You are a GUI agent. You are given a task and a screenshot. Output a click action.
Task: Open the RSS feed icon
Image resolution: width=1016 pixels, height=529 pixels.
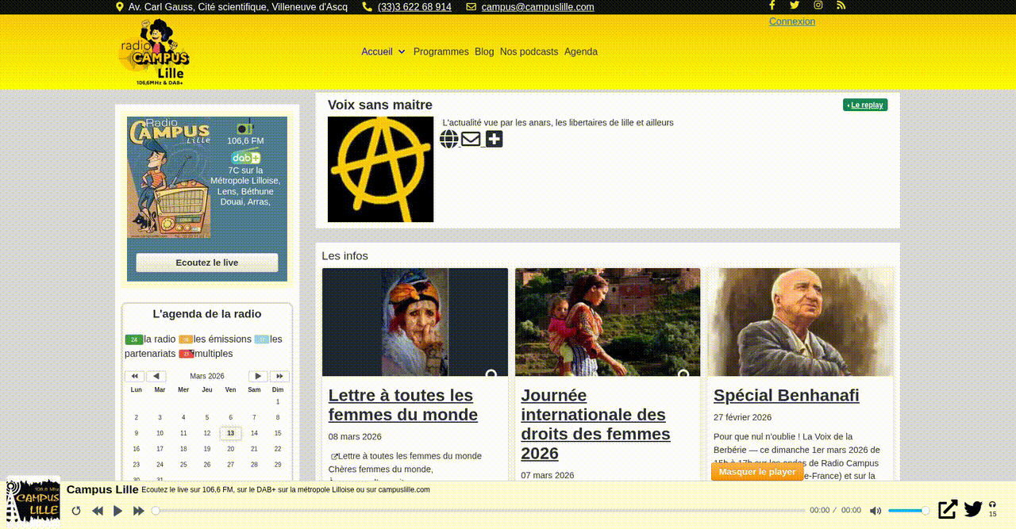841,5
